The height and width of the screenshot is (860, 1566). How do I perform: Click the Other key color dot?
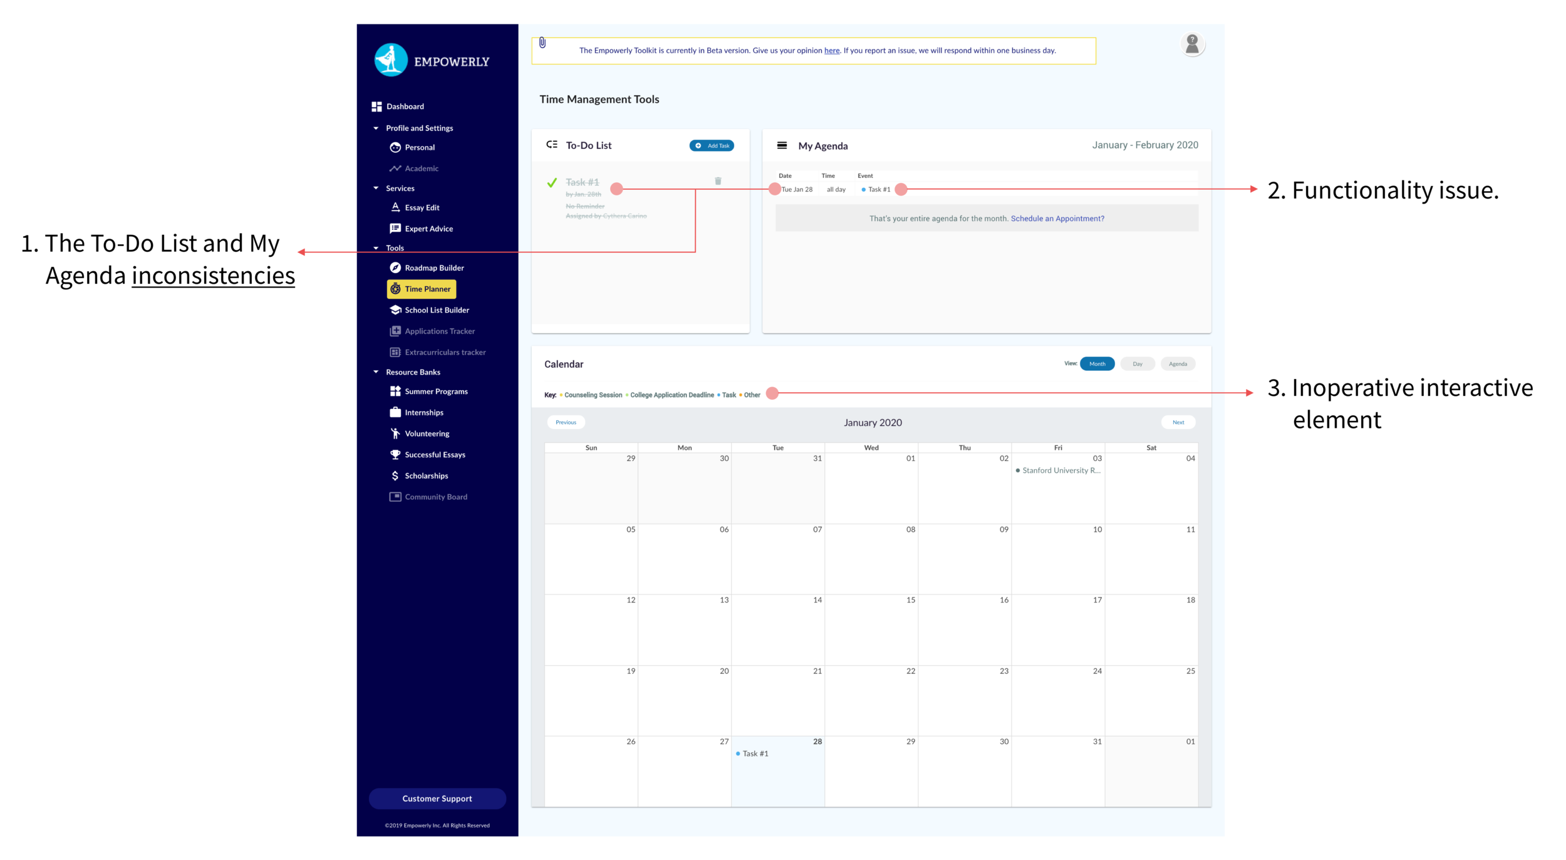click(740, 395)
